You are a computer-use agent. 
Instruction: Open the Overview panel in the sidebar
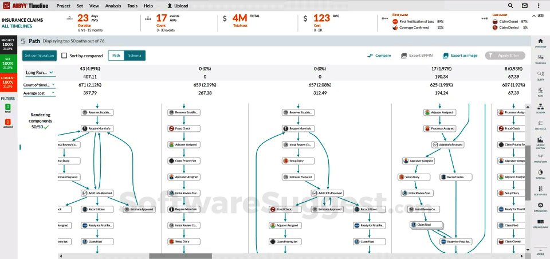[540, 43]
